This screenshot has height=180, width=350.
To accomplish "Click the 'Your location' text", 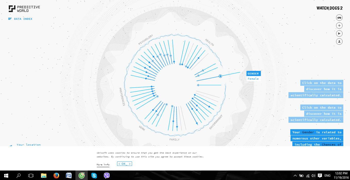I will pos(29,145).
